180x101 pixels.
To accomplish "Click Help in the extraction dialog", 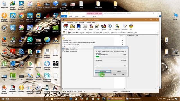I will 123,74.
